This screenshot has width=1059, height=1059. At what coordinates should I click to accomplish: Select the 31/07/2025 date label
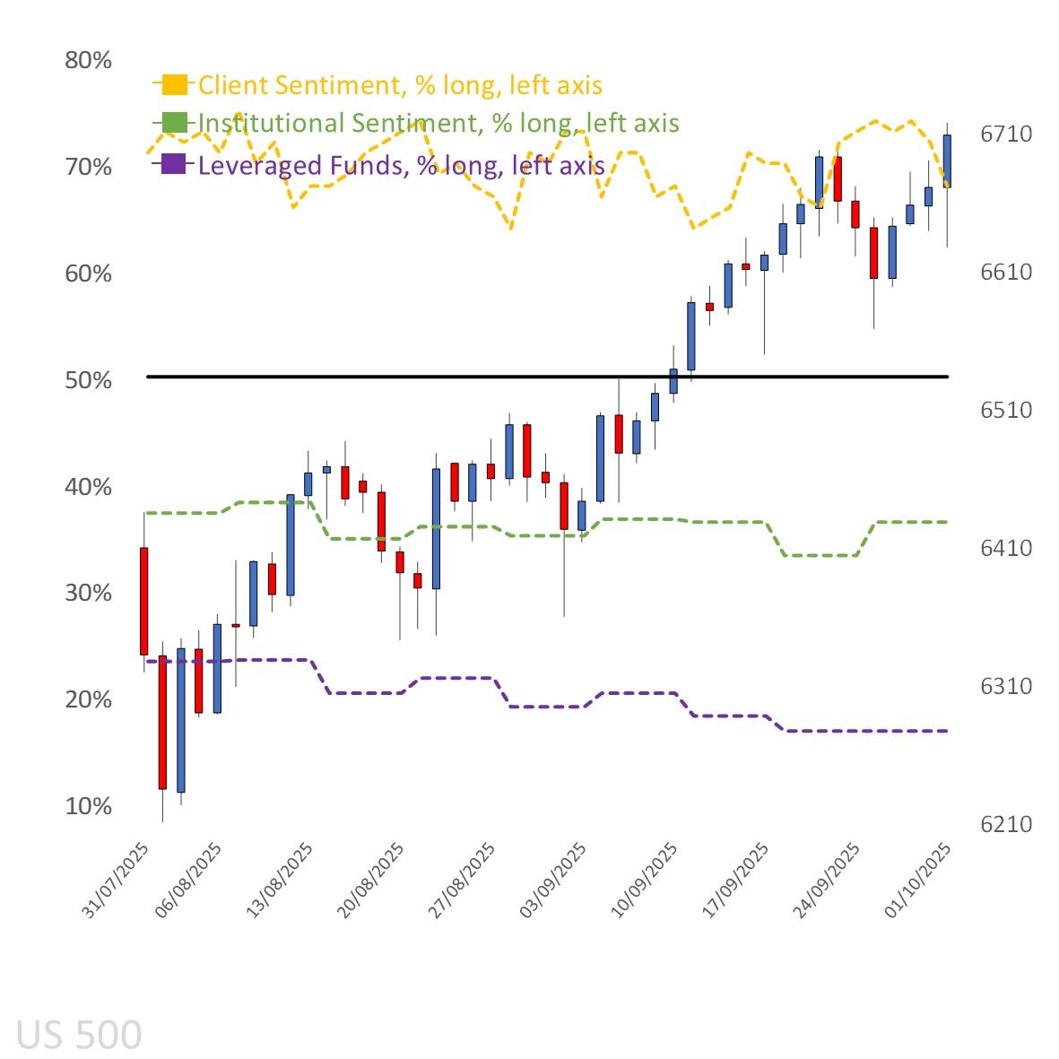point(116,881)
